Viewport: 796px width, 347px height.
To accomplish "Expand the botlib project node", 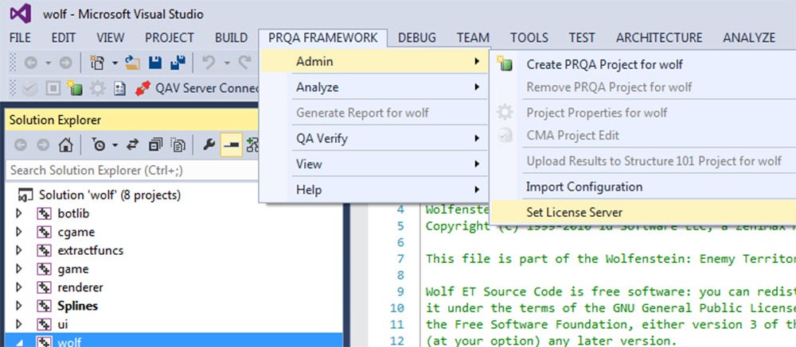I will pos(19,214).
